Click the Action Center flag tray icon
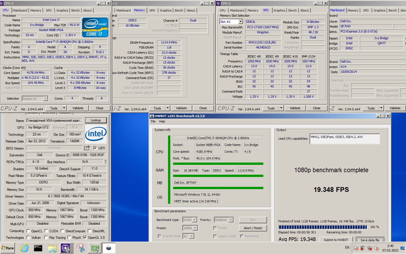This screenshot has width=406, height=254. click(356, 248)
